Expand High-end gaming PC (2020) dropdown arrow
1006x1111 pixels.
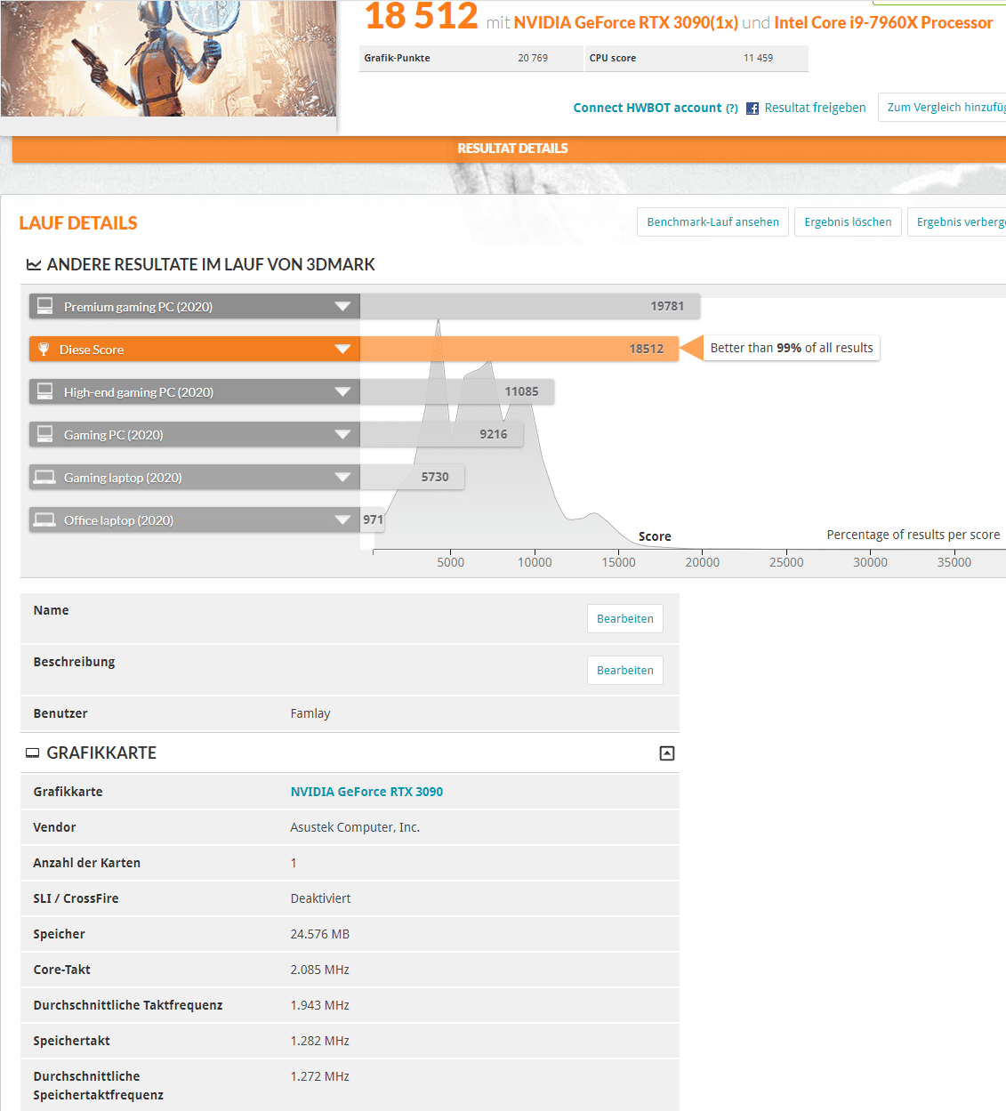342,392
